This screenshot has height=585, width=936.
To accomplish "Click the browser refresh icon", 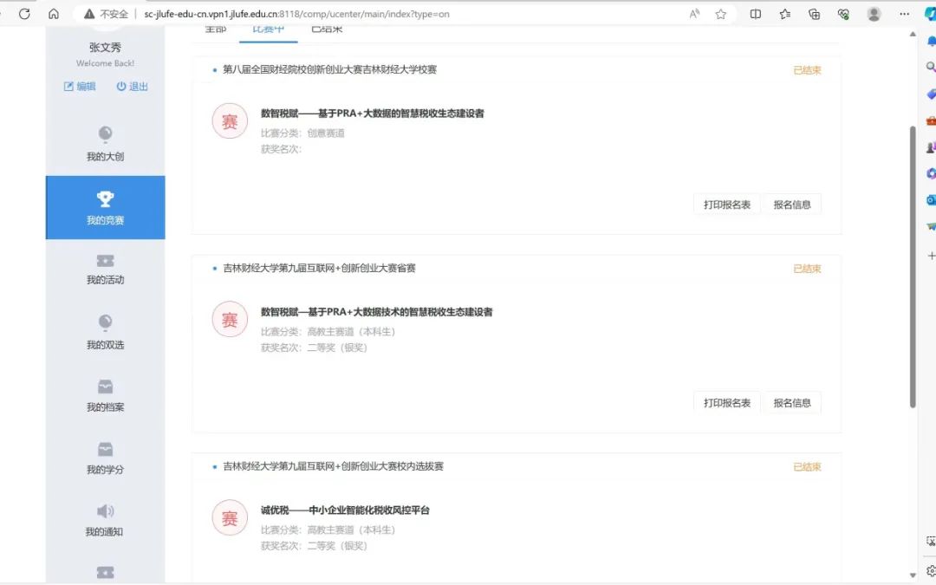I will [24, 14].
